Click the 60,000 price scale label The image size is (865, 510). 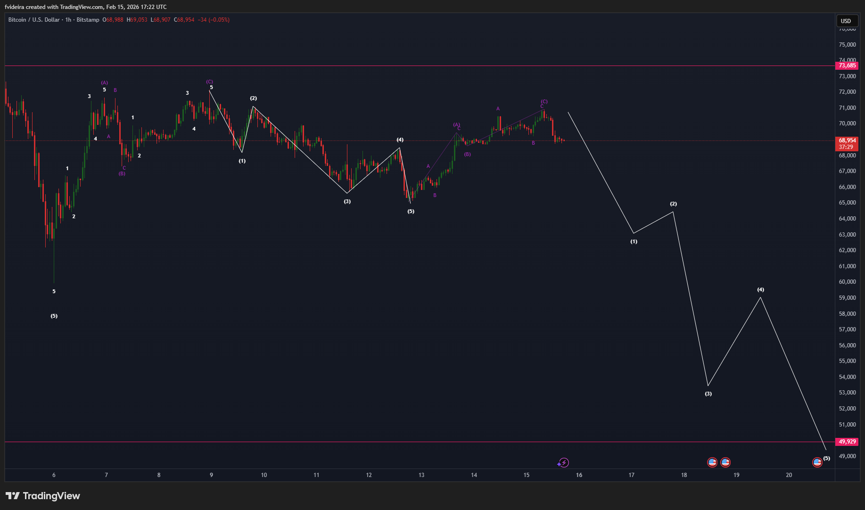click(x=847, y=282)
